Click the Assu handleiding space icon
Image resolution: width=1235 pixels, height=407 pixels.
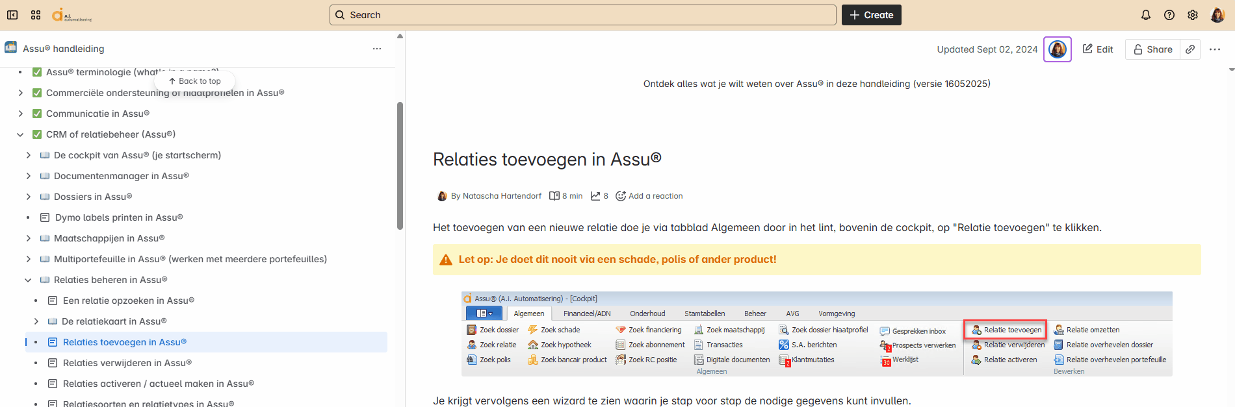11,48
